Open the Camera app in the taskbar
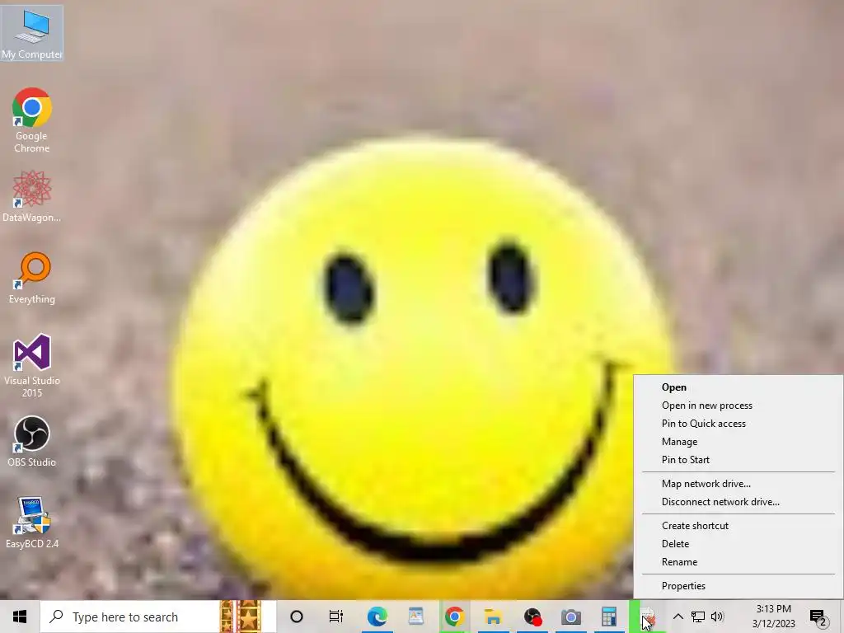Screen dimensions: 844x633 click(x=570, y=617)
